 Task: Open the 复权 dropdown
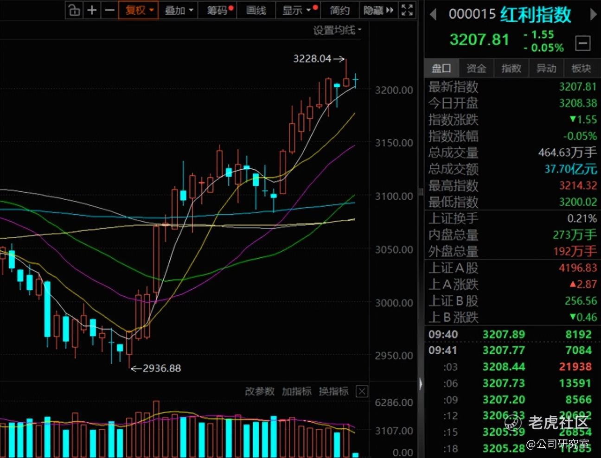point(139,10)
